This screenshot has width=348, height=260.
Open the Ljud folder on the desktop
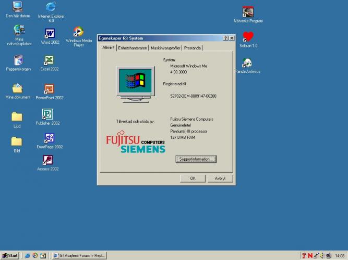click(17, 117)
